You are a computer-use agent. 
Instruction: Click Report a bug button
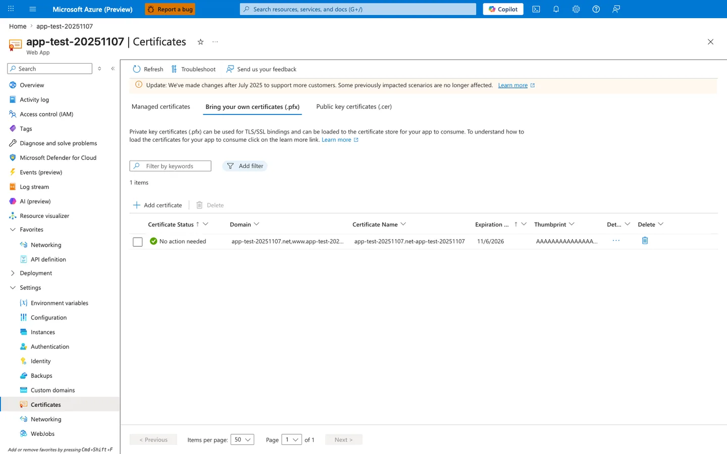pyautogui.click(x=170, y=9)
